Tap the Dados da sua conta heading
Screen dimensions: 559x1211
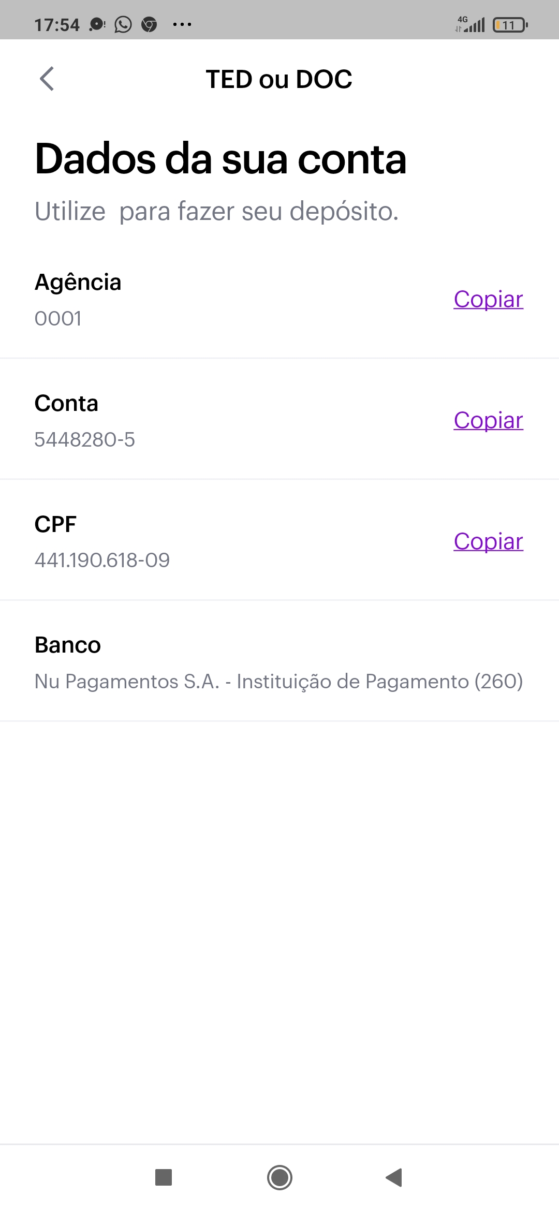click(x=220, y=159)
